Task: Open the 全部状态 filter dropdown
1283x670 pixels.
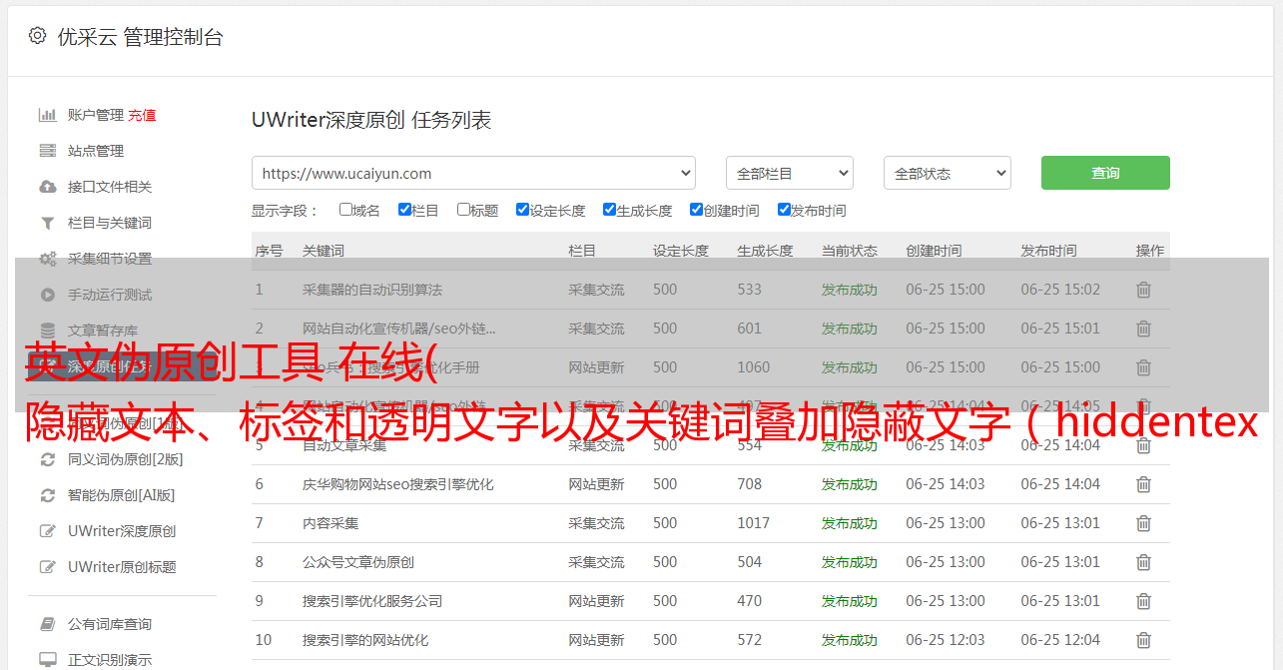Action: pyautogui.click(x=947, y=173)
